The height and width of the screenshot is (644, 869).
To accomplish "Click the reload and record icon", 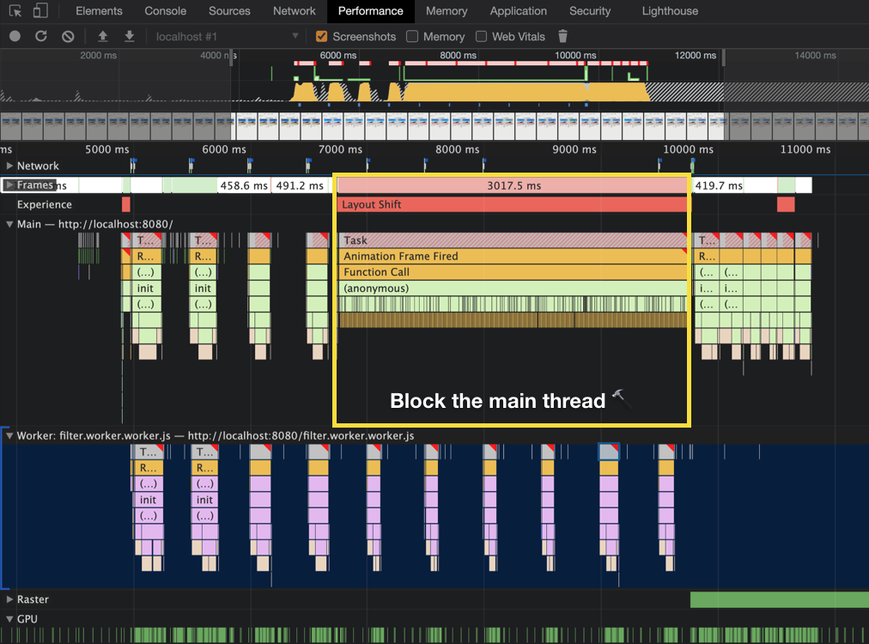I will coord(41,37).
